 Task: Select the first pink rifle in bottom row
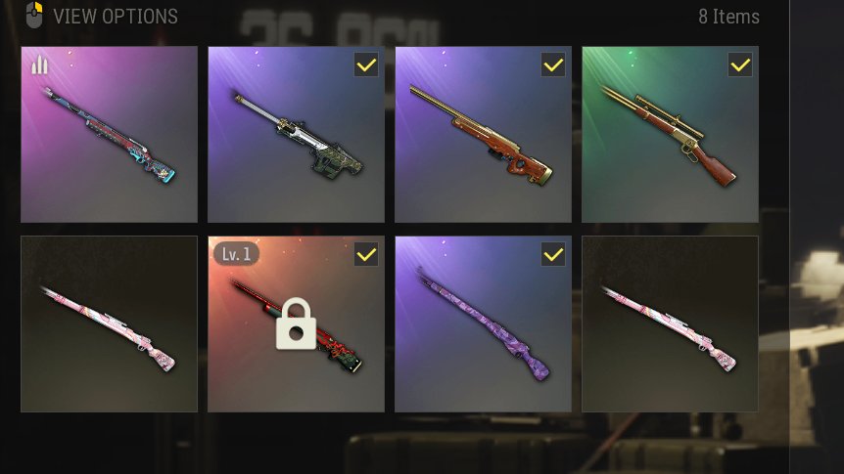pyautogui.click(x=110, y=324)
